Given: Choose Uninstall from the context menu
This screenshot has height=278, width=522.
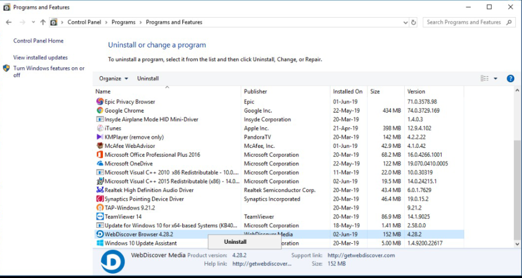Looking at the screenshot, I should [x=244, y=242].
